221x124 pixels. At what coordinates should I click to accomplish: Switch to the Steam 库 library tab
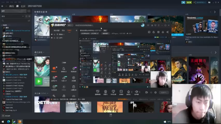coord(17,6)
